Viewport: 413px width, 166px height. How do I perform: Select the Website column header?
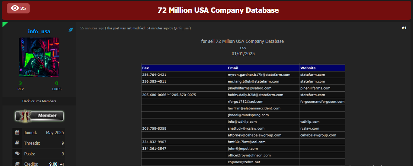pos(308,68)
